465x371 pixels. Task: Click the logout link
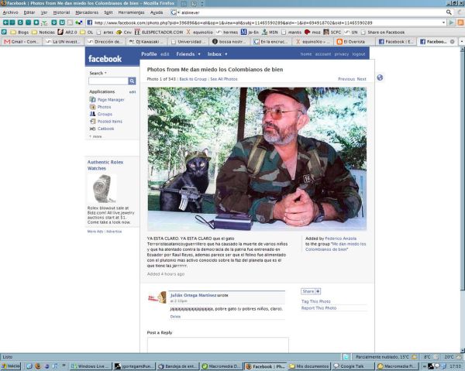click(x=359, y=54)
